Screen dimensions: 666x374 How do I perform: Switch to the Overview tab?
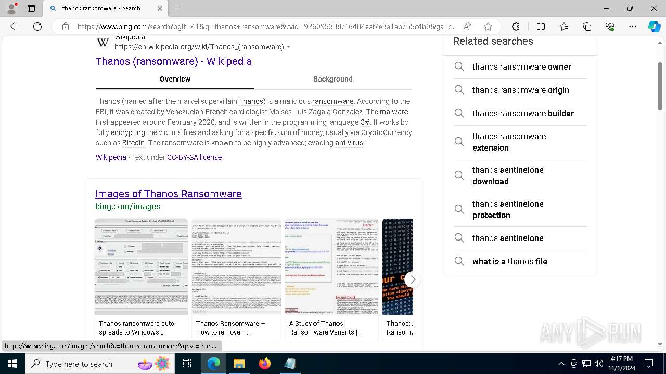click(x=175, y=79)
